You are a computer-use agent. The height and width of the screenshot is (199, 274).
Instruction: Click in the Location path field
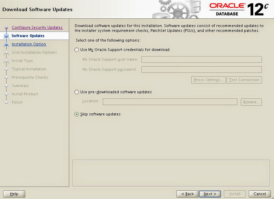170,102
